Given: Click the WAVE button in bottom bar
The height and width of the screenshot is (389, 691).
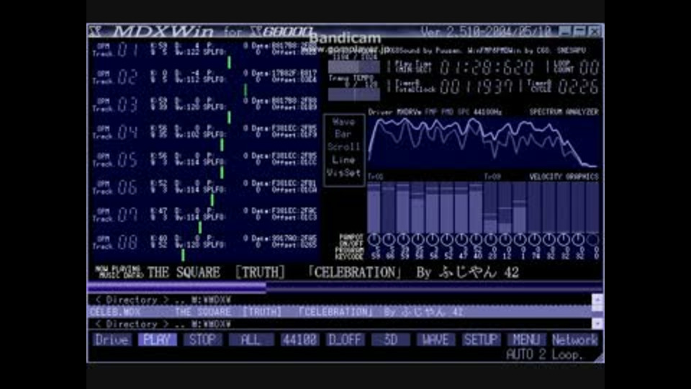Looking at the screenshot, I should coord(435,339).
